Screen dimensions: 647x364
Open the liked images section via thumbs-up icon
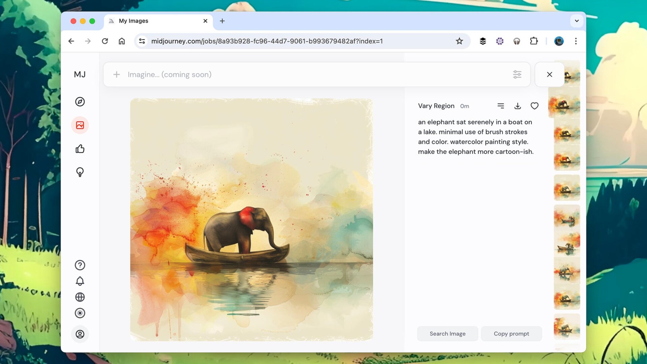80,148
